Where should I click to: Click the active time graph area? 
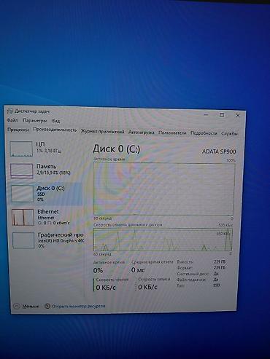pyautogui.click(x=164, y=189)
